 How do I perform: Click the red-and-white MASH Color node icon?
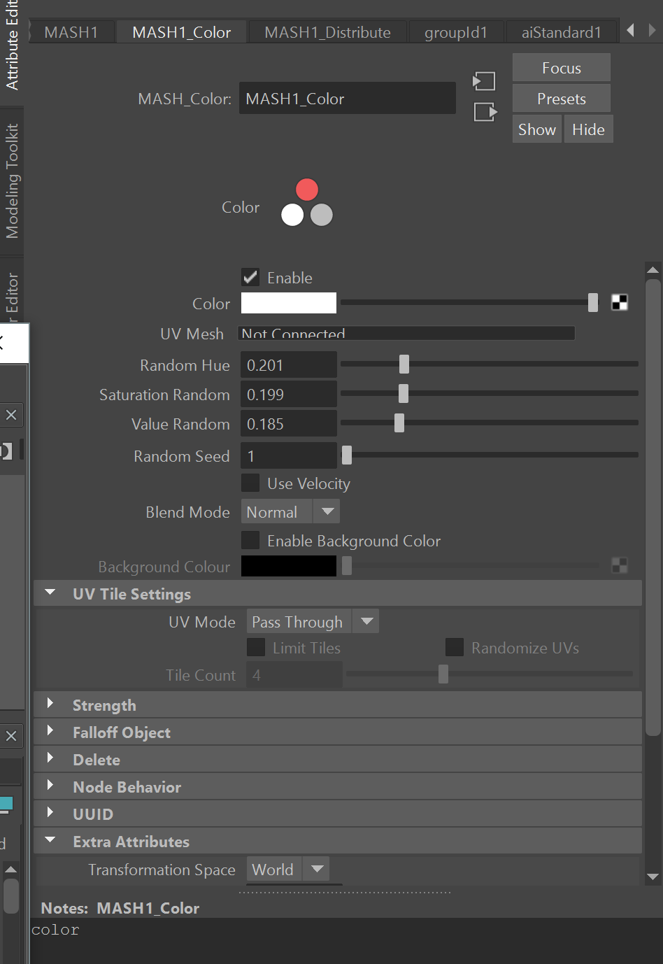click(307, 202)
